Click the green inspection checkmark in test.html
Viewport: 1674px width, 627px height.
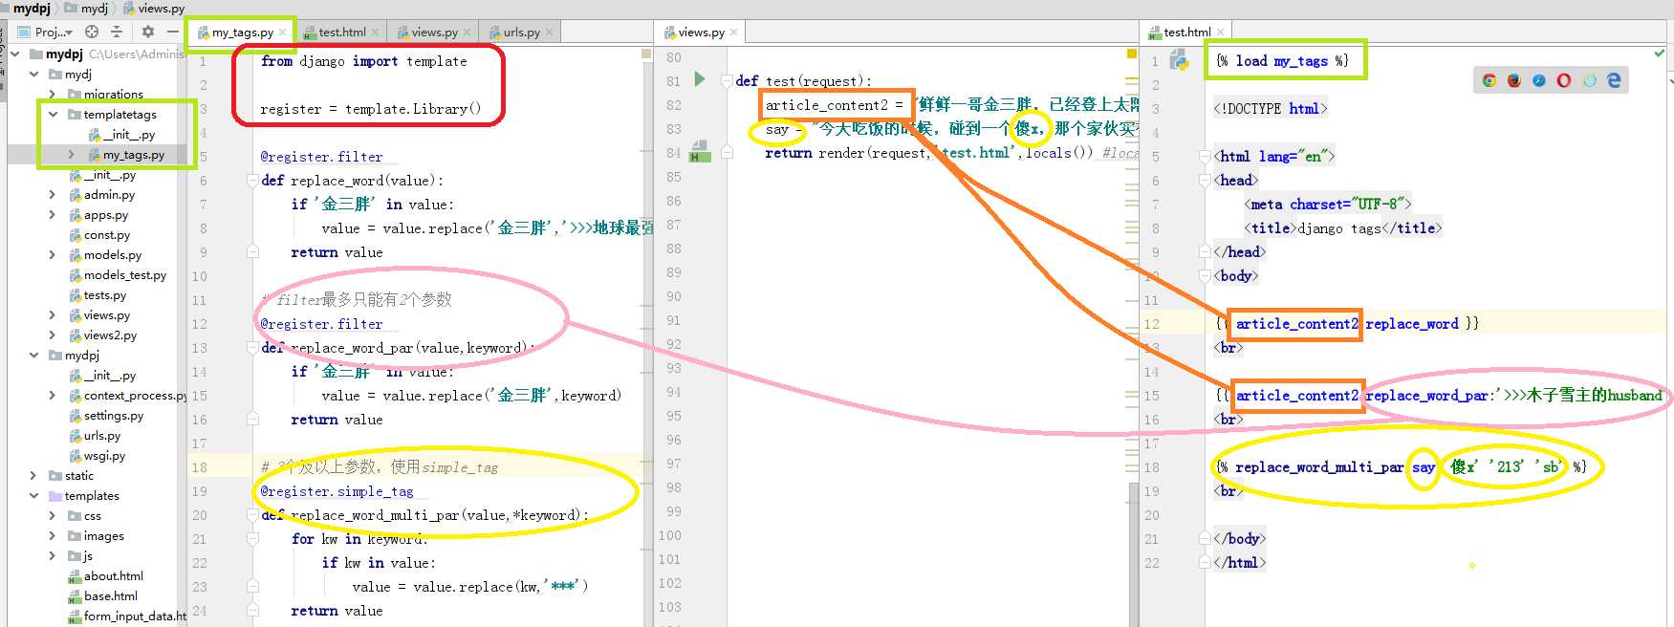tap(1659, 54)
